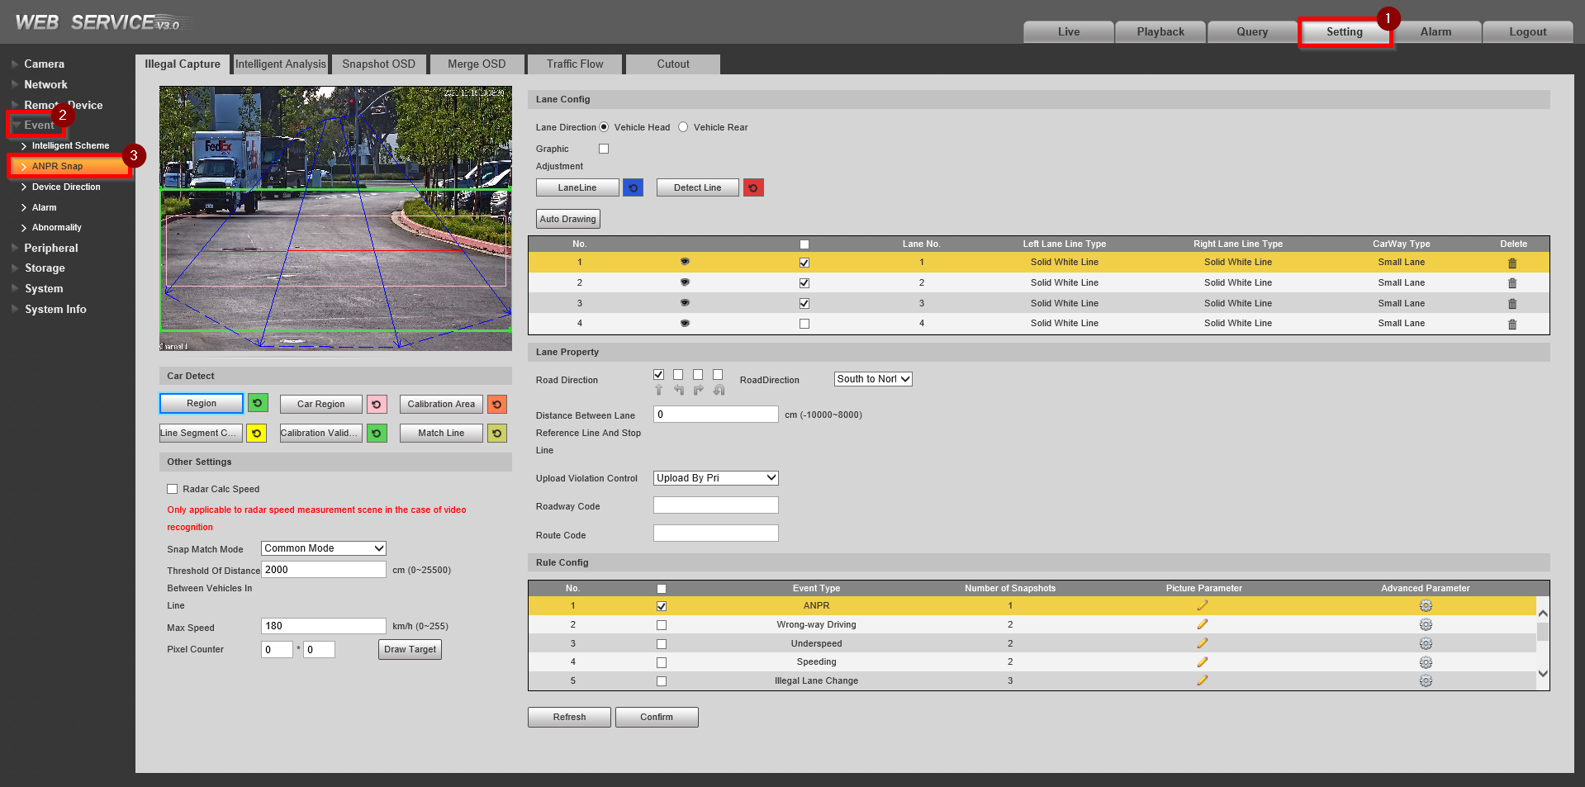Toggle visibility eye icon for lane 2
This screenshot has width=1585, height=787.
click(685, 282)
